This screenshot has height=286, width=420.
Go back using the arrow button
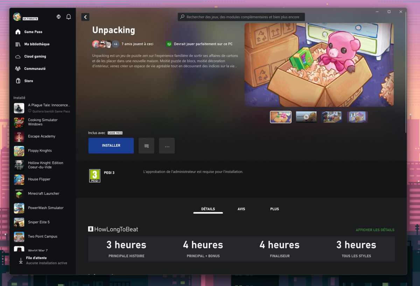point(85,17)
